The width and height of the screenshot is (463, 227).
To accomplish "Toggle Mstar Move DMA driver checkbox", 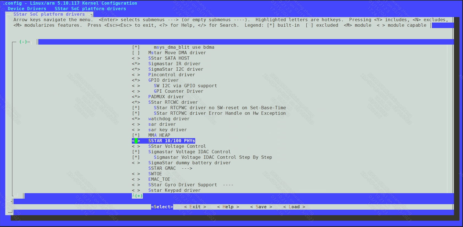I will tap(136, 53).
